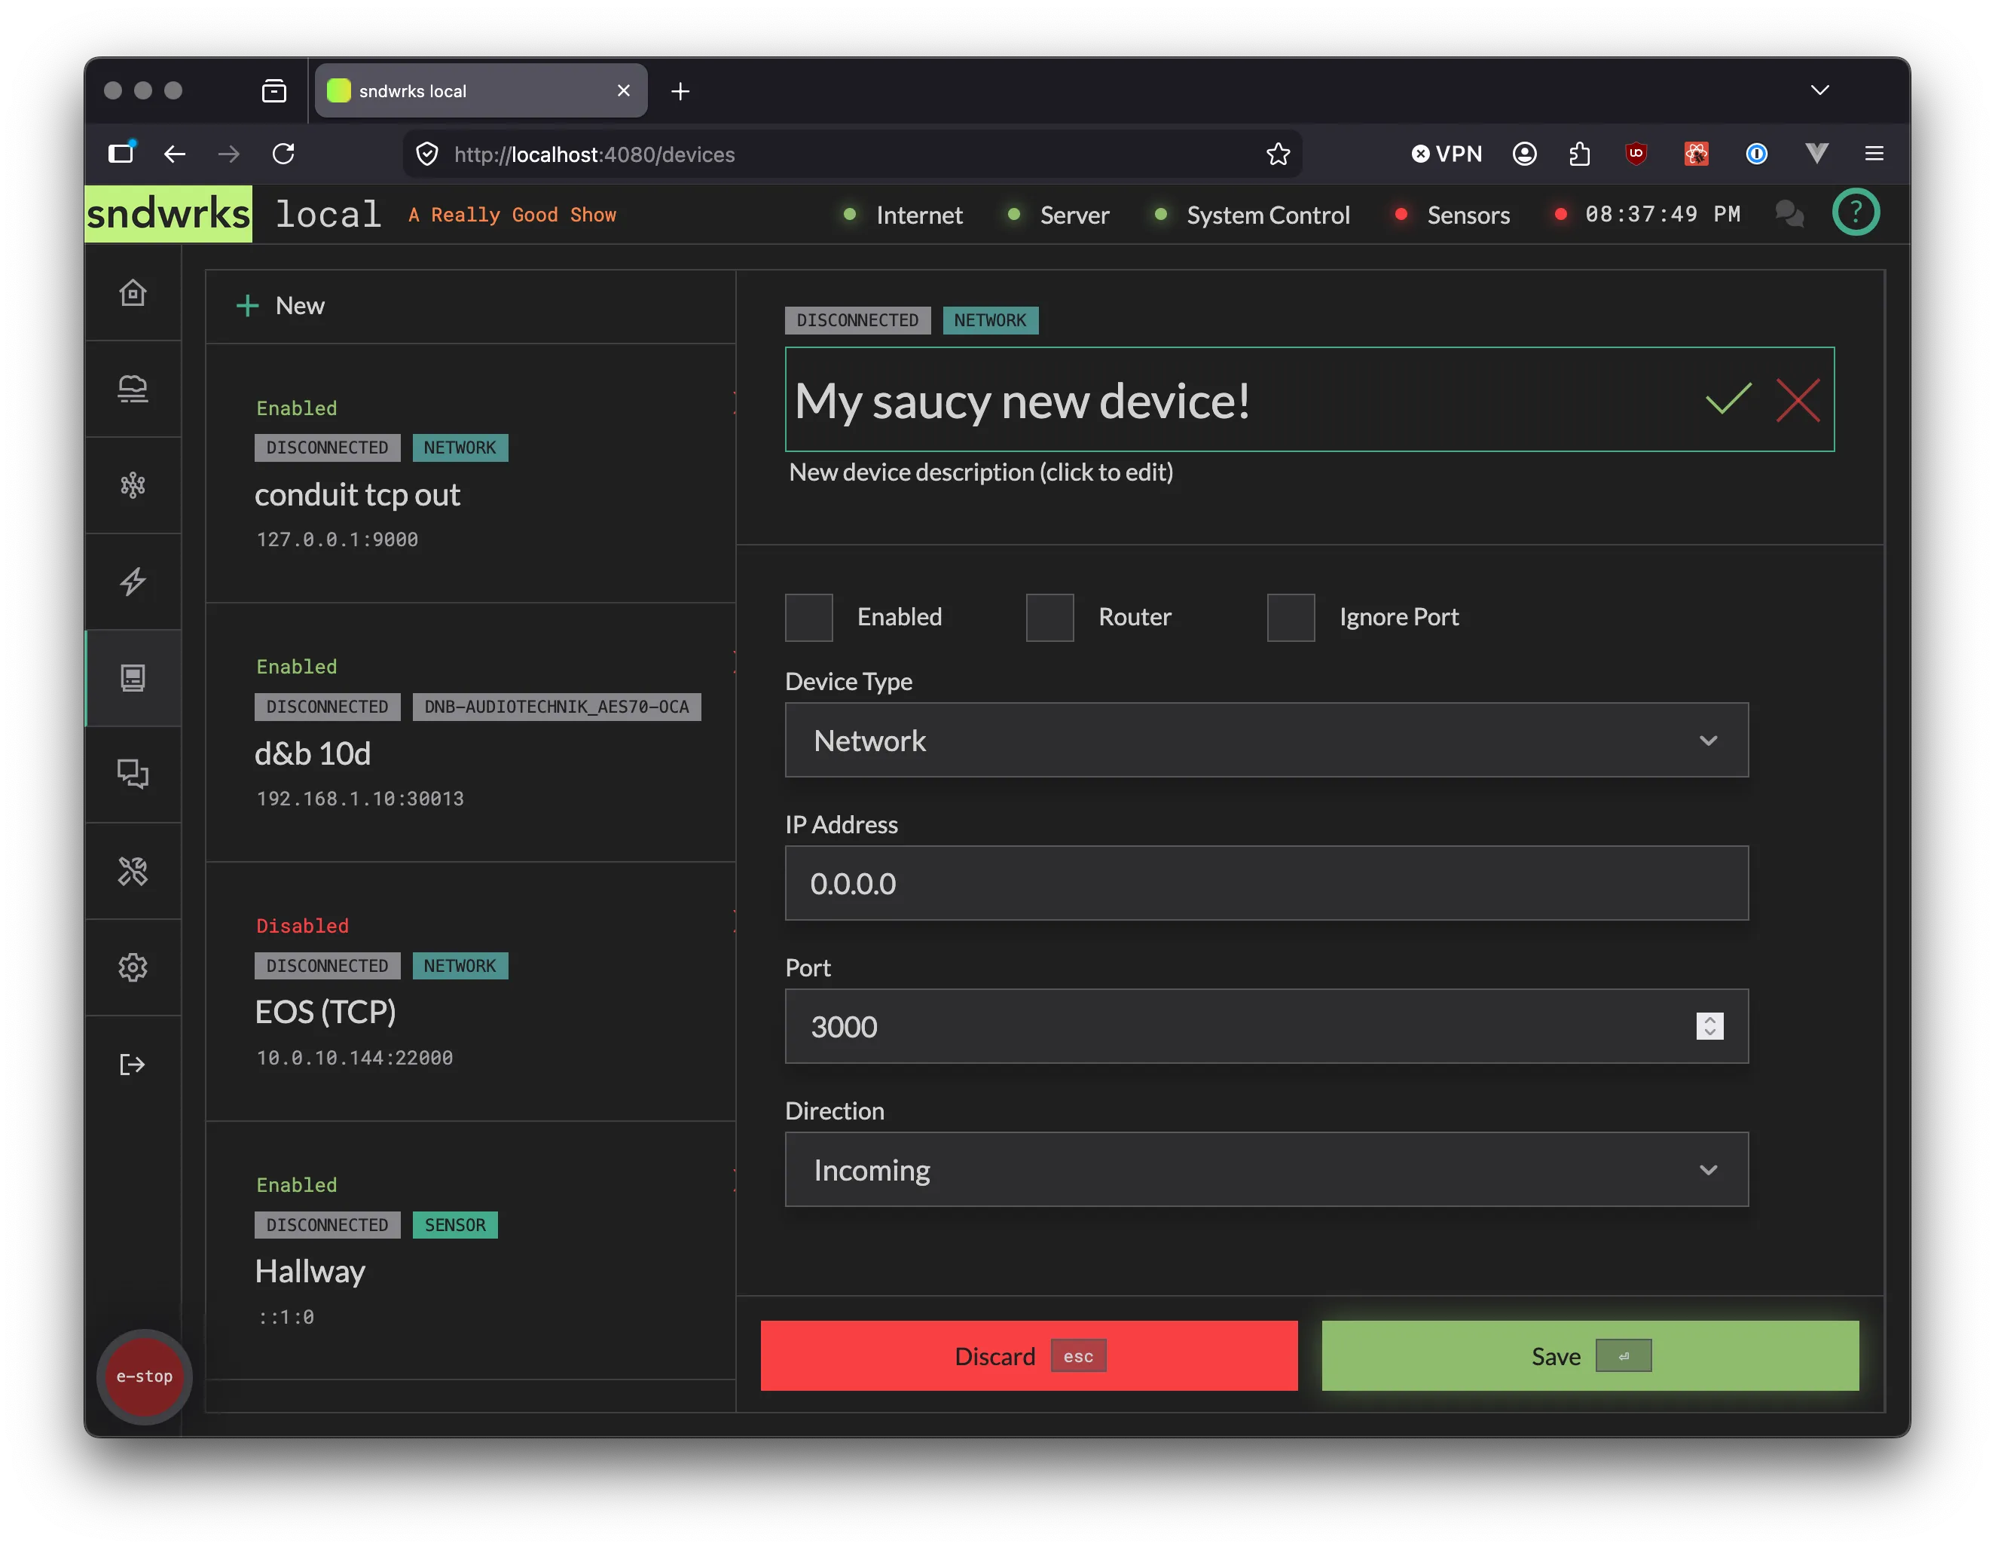Open the browser hamburger menu
This screenshot has height=1549, width=1995.
click(x=1874, y=154)
